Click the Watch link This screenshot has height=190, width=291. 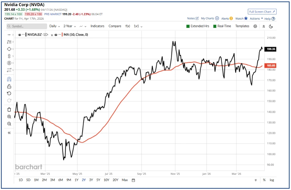coord(239,19)
